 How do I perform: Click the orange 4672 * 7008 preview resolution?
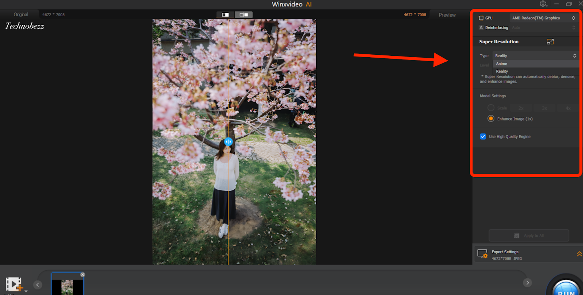click(x=415, y=15)
